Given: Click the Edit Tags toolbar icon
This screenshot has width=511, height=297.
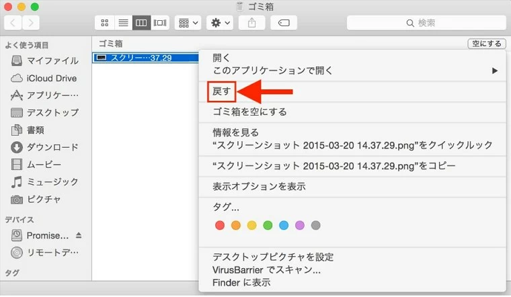Looking at the screenshot, I should pyautogui.click(x=284, y=23).
